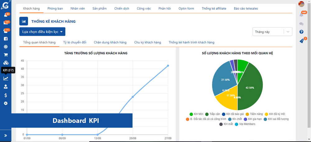Select the Tỷ lệ chuyển đổi subtab

pos(75,42)
